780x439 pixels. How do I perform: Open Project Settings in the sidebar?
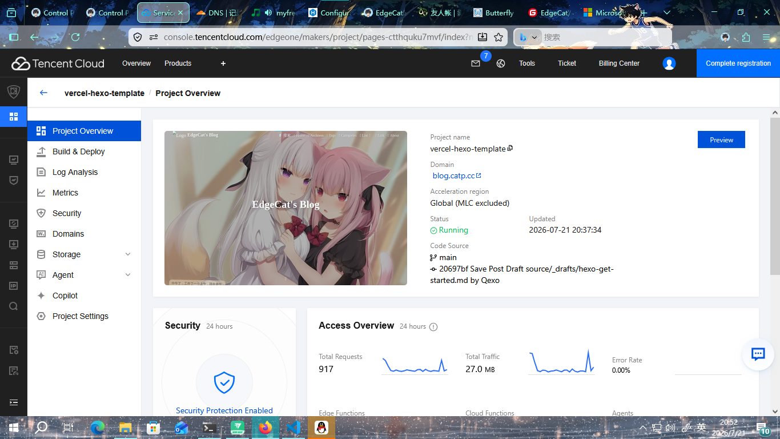(x=84, y=316)
